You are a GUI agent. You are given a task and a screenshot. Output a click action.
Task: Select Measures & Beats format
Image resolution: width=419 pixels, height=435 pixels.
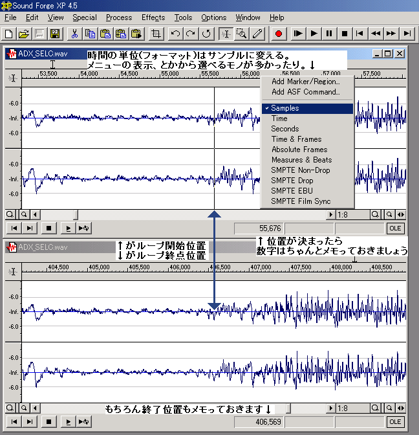click(x=307, y=160)
